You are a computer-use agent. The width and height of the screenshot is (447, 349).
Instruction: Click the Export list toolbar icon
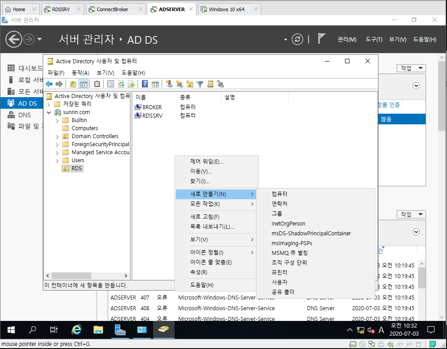[131, 84]
